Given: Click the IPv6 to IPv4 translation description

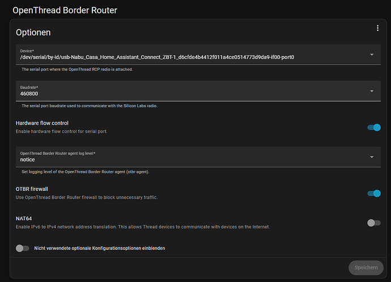Looking at the screenshot, I should coord(143,227).
